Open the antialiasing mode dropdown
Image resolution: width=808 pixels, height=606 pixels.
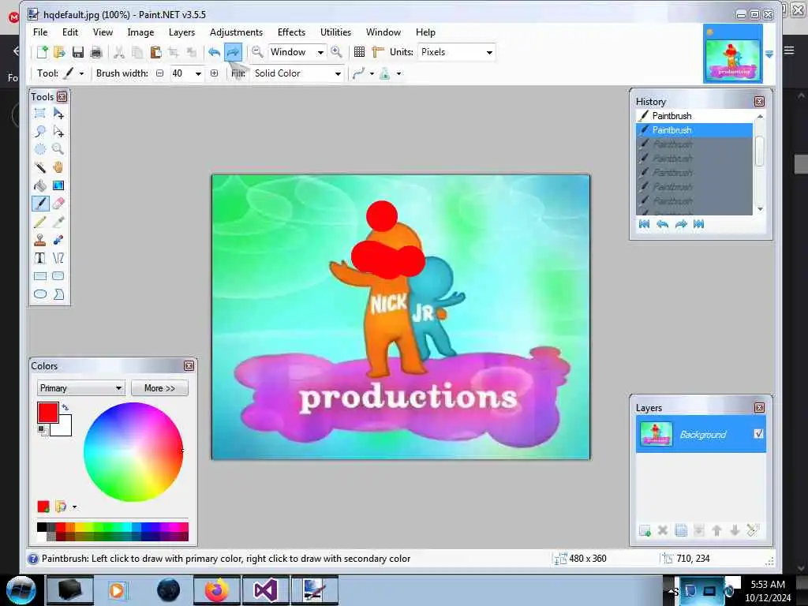(x=372, y=73)
